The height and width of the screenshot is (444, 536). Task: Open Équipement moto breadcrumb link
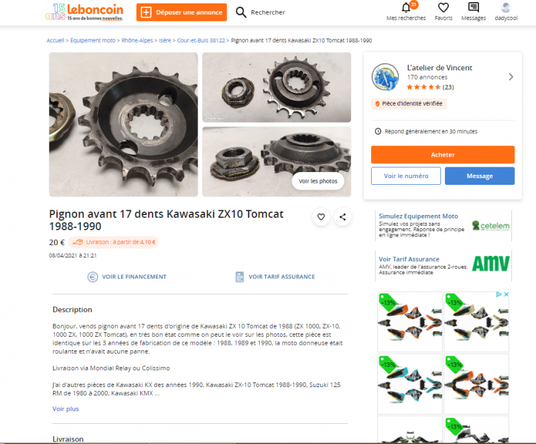92,40
